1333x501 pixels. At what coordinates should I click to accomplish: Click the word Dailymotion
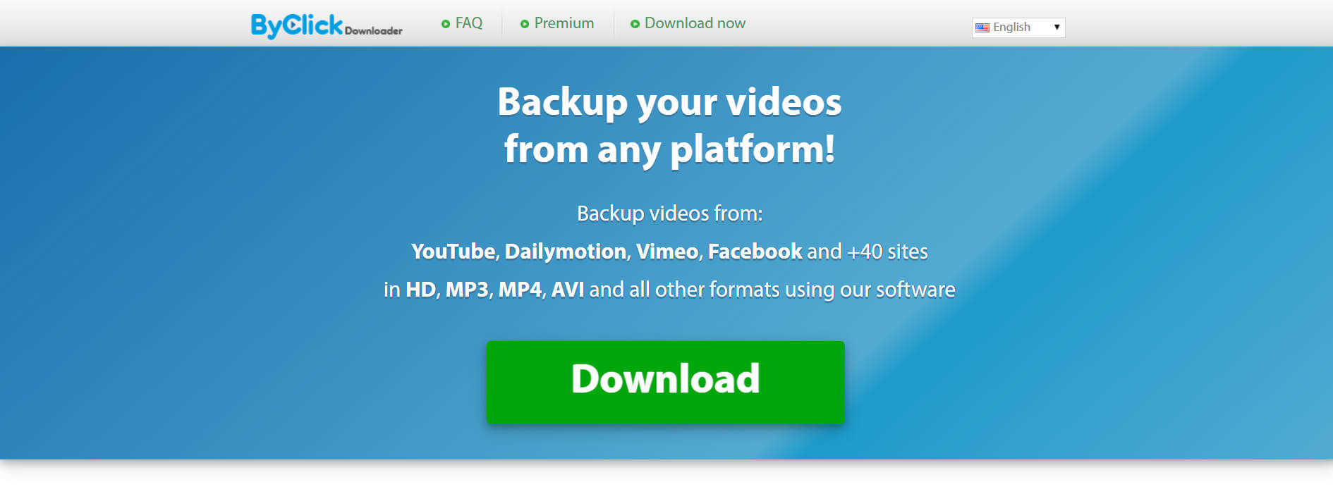566,252
